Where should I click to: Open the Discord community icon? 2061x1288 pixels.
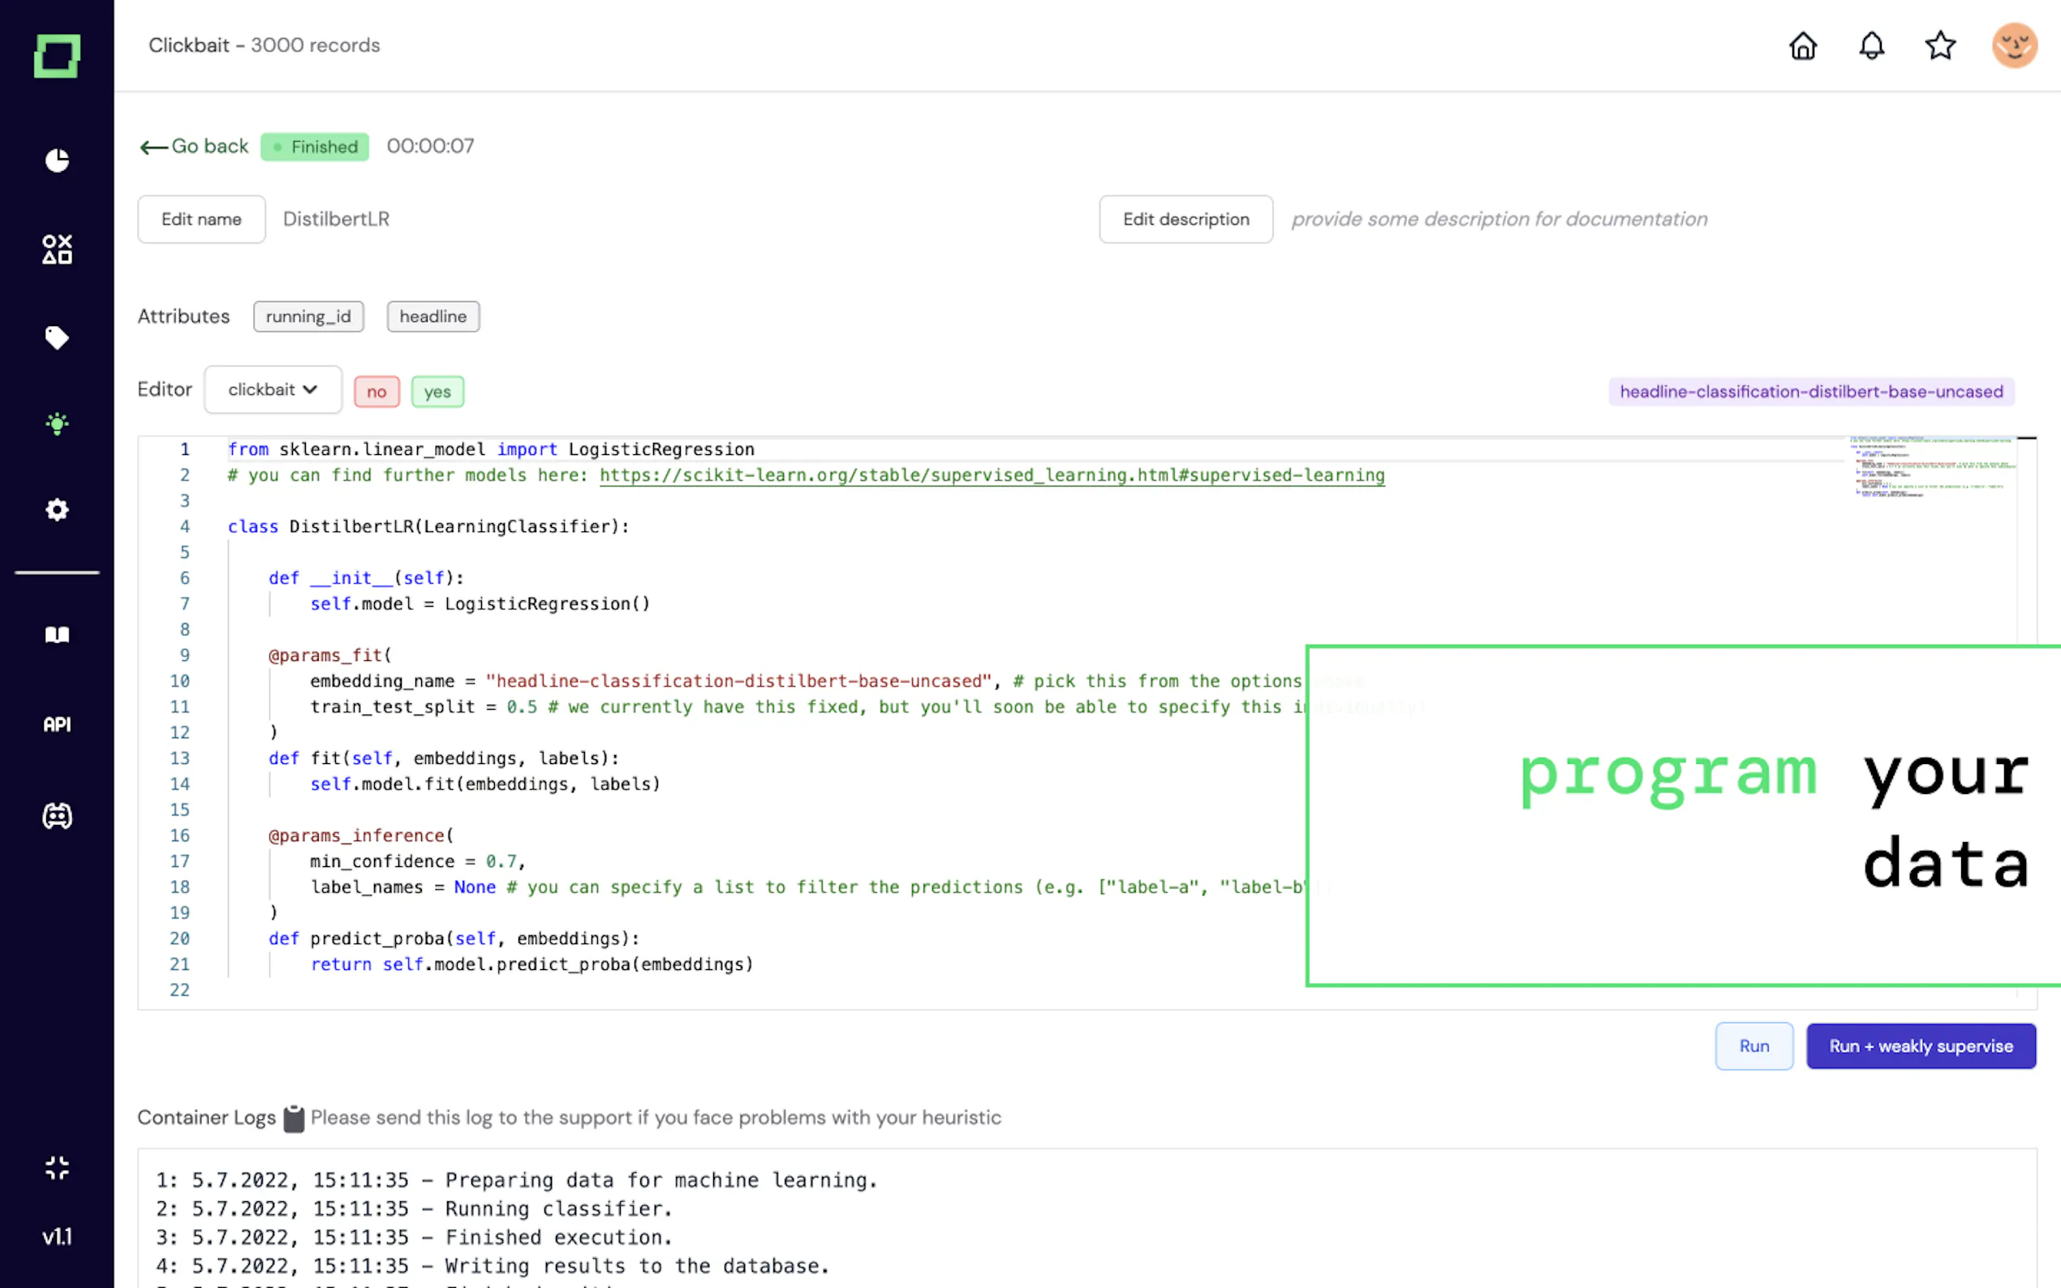[57, 816]
